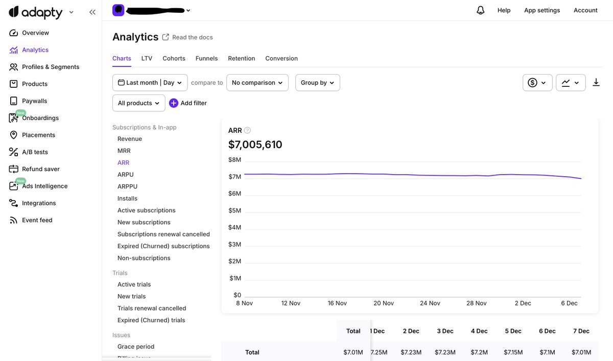
Task: Click the ARR help question mark icon
Action: click(x=247, y=130)
